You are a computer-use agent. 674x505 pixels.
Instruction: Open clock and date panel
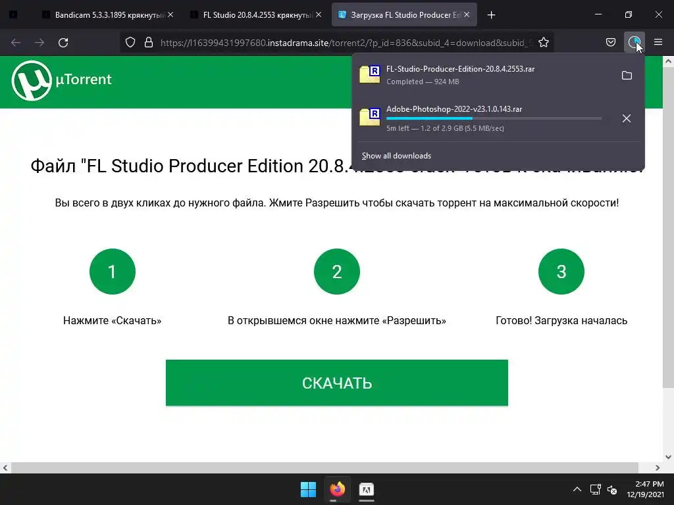646,489
